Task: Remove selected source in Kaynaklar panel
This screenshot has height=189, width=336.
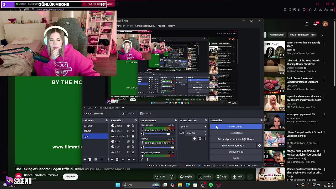Action: pyautogui.click(x=117, y=159)
